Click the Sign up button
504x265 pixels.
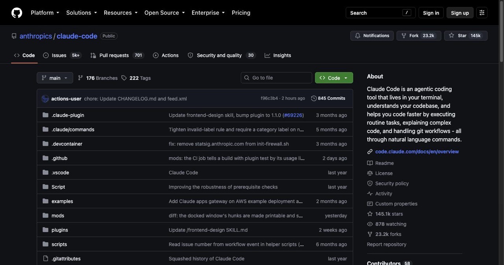(460, 13)
